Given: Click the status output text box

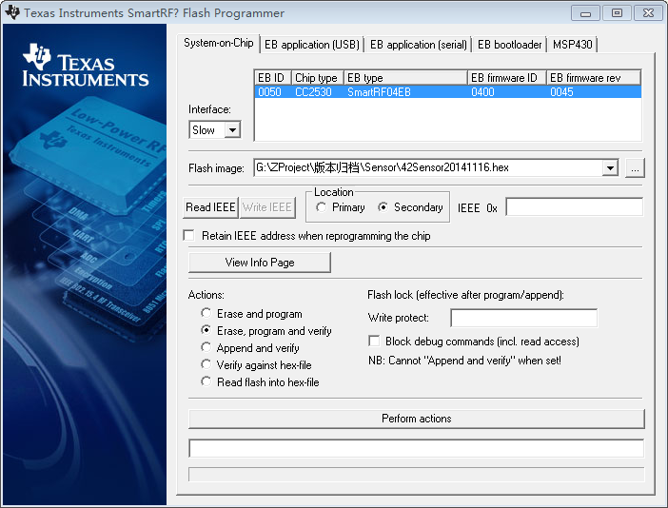Looking at the screenshot, I should [x=416, y=448].
